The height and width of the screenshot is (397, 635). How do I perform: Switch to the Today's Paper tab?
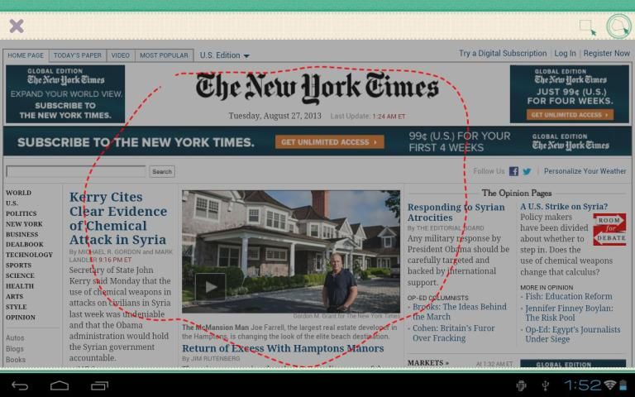(78, 55)
